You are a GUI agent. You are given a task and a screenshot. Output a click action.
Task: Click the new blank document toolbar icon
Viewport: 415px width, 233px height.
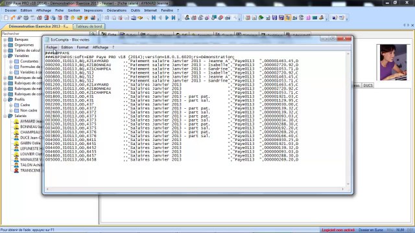coord(6,18)
